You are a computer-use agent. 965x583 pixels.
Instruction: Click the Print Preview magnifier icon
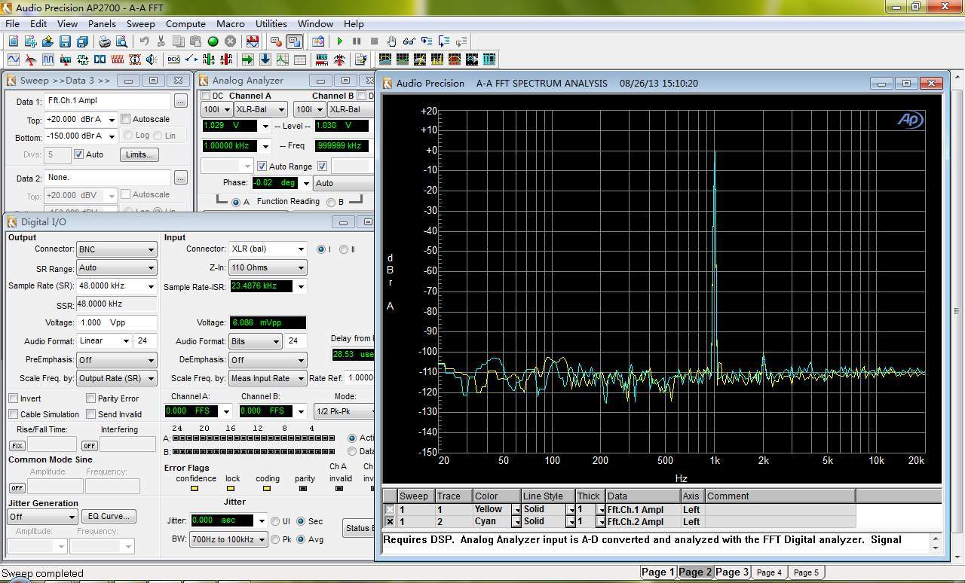coord(122,41)
